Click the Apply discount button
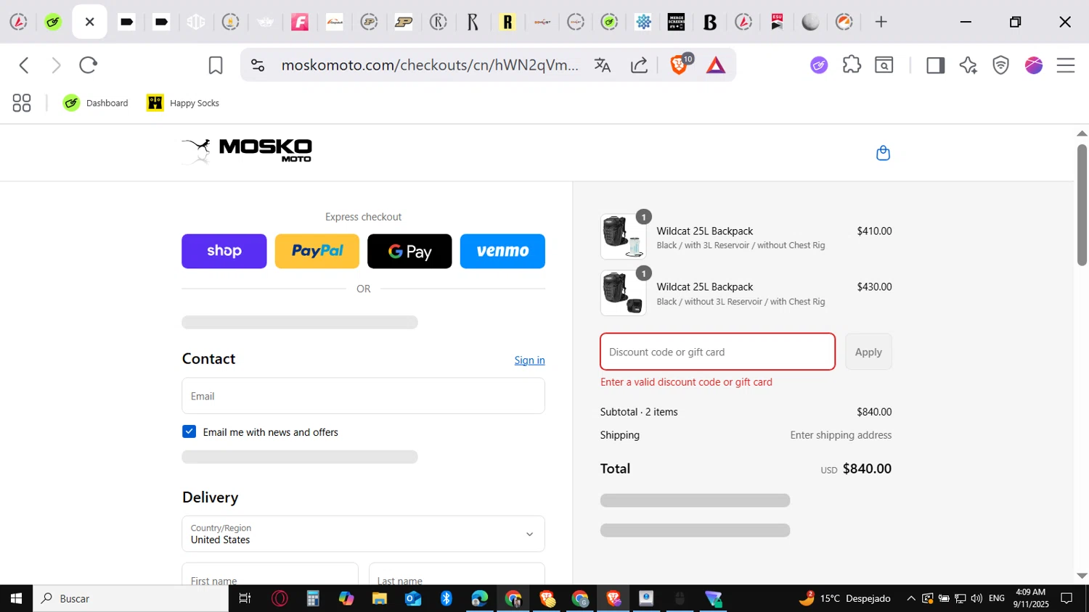 [868, 352]
